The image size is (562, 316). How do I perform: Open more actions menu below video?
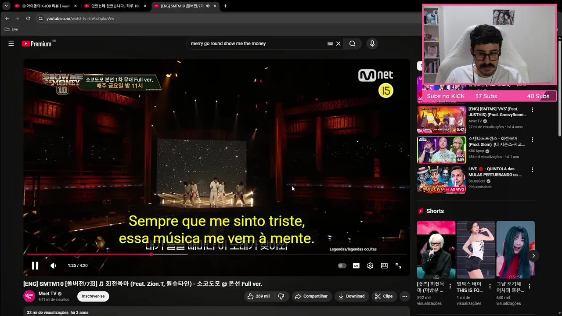point(405,296)
